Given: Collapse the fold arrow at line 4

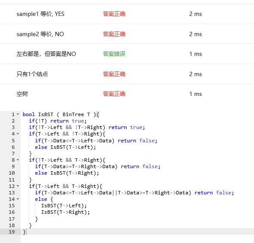Looking at the screenshot, I should [18, 134].
